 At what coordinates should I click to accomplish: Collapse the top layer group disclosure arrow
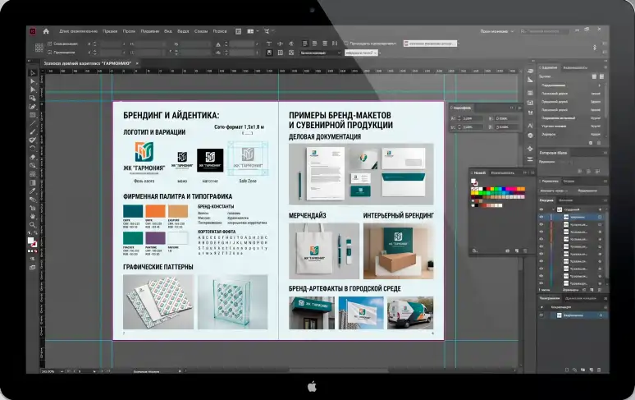pos(554,209)
